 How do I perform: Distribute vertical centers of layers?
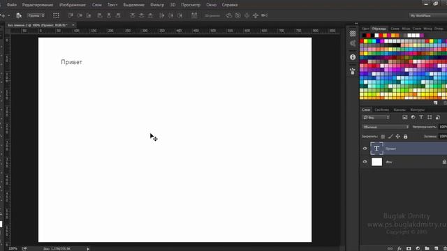pos(141,15)
